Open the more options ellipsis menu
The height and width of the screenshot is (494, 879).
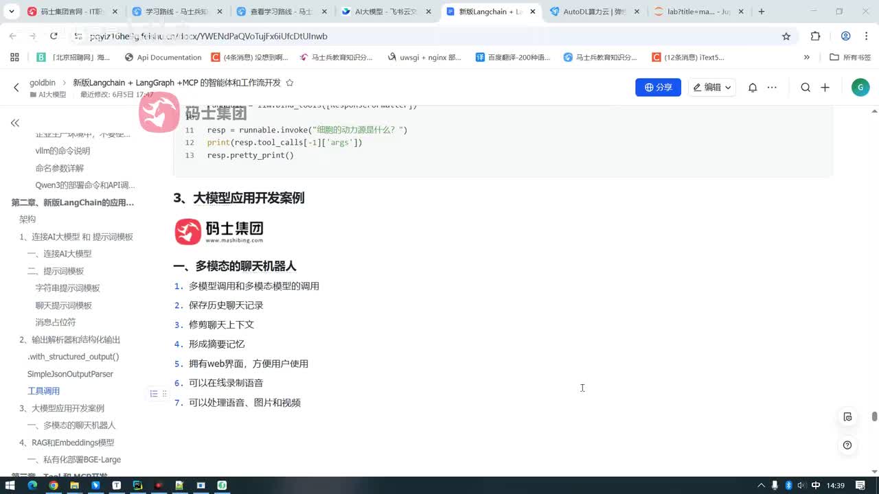pyautogui.click(x=772, y=87)
